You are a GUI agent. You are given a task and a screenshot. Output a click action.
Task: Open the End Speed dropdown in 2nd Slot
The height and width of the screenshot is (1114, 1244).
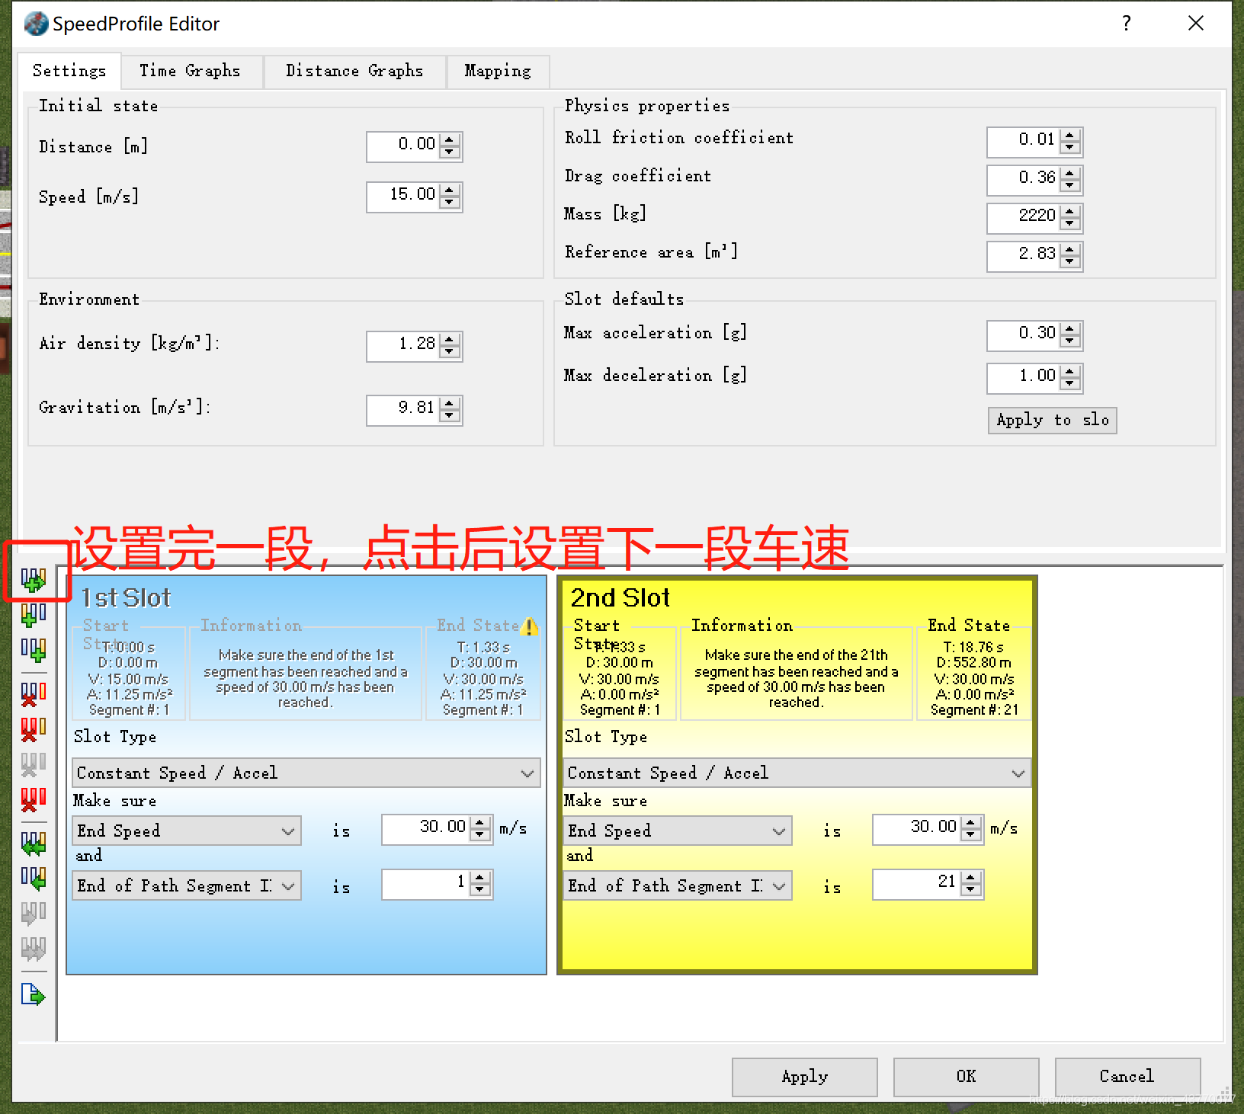point(778,831)
